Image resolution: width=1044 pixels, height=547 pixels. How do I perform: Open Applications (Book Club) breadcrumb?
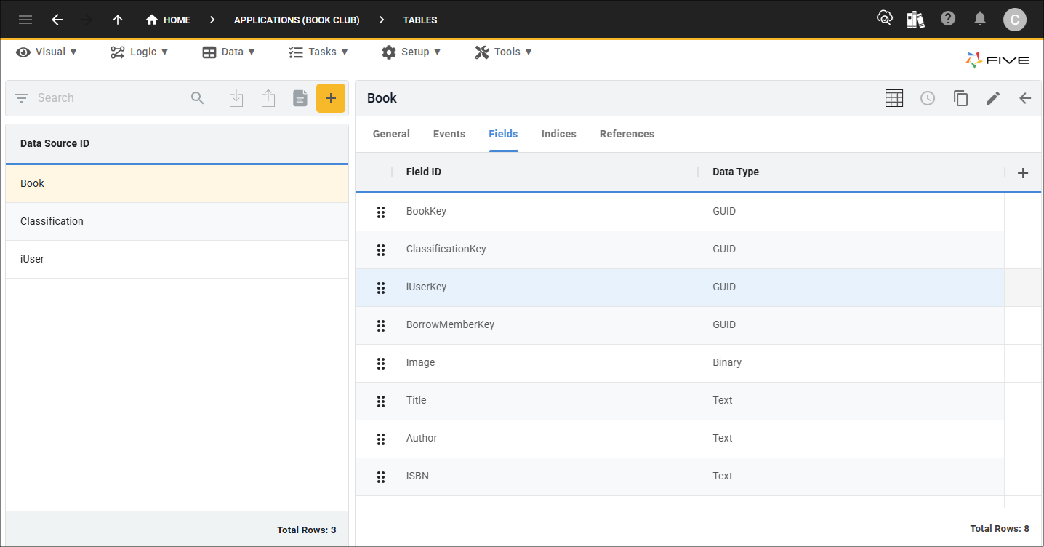point(297,20)
